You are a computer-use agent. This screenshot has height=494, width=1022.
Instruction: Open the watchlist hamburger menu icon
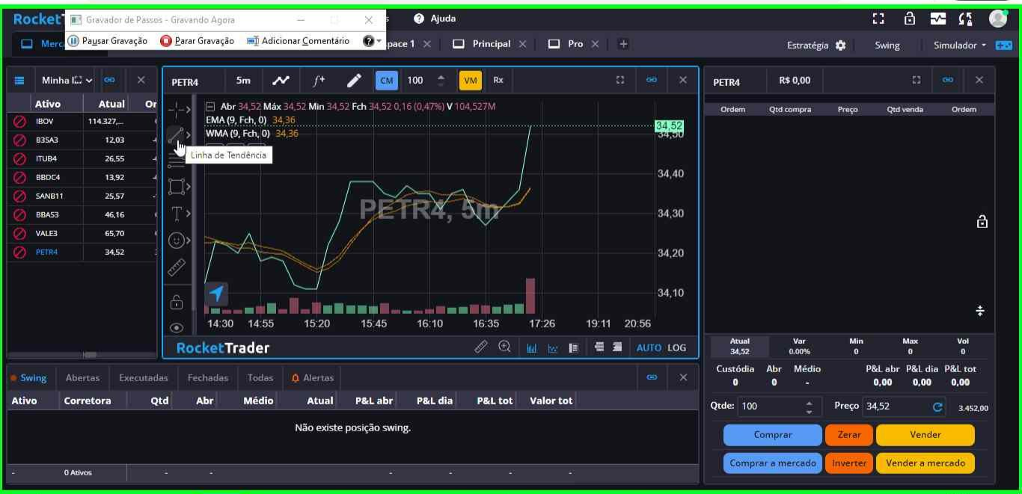[19, 81]
